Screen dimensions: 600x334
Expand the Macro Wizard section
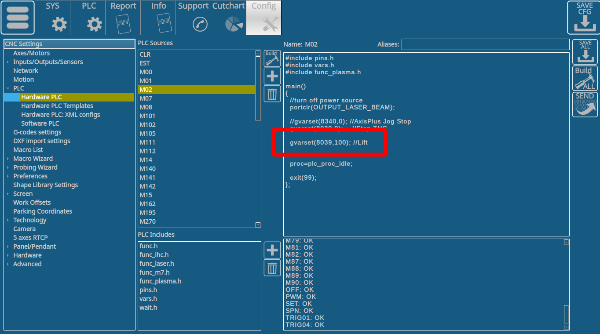tap(8, 159)
